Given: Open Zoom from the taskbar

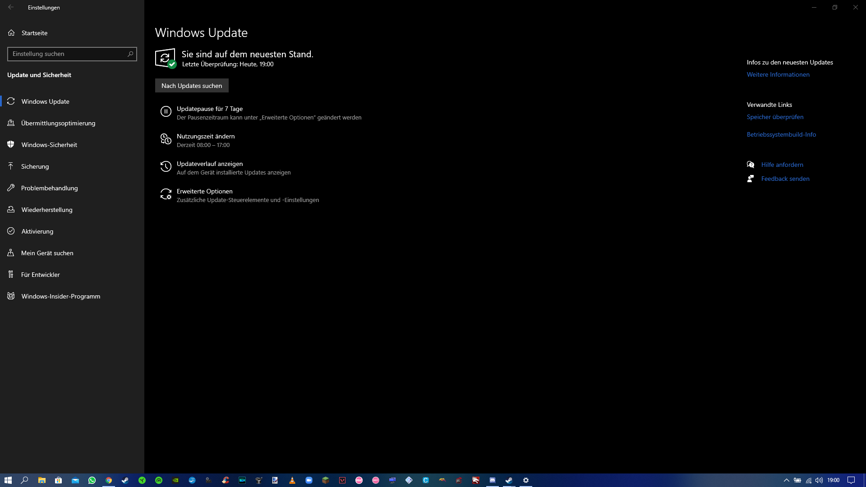Looking at the screenshot, I should pyautogui.click(x=309, y=480).
